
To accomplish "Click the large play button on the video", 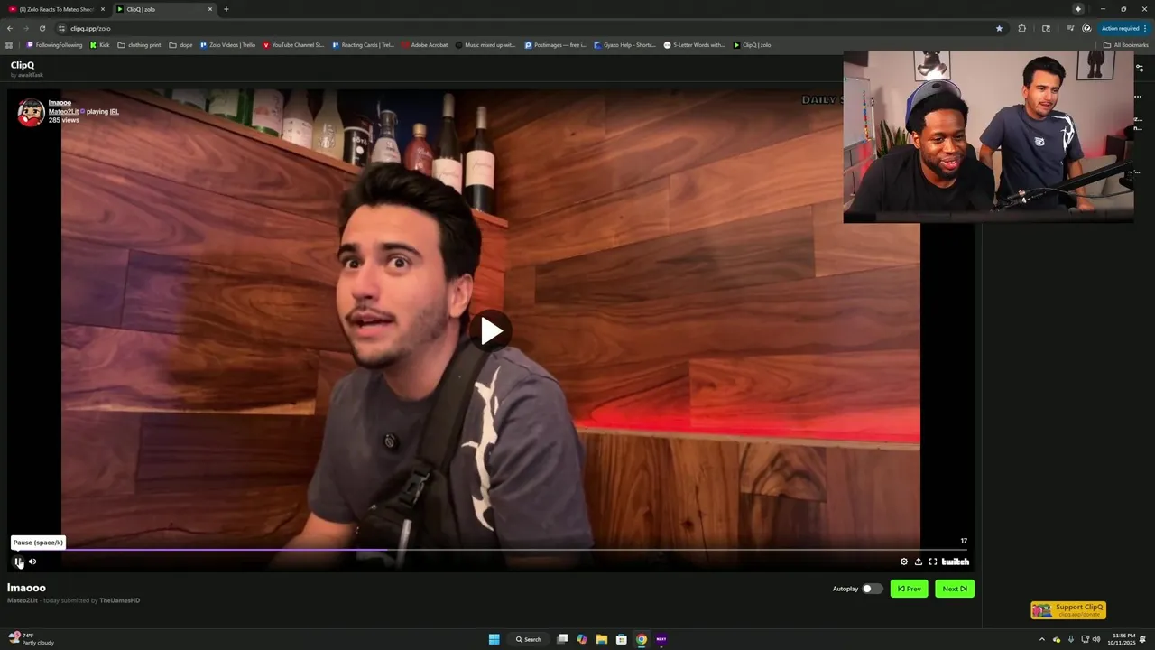I will tap(491, 331).
